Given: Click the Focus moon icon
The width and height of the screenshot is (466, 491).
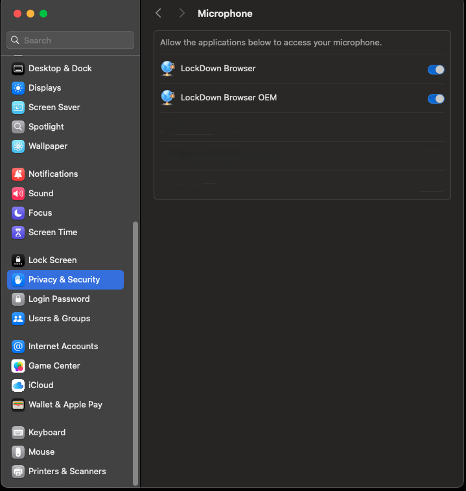Looking at the screenshot, I should (x=18, y=213).
